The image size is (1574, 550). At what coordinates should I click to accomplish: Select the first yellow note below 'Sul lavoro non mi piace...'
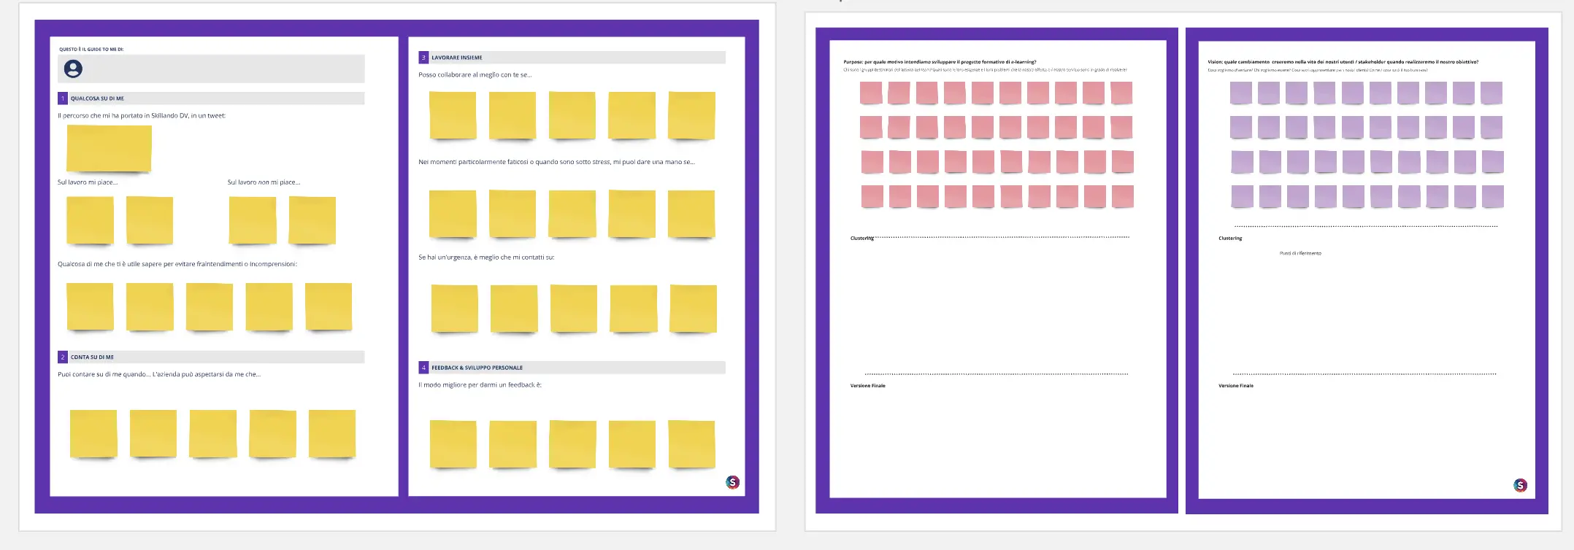[253, 220]
